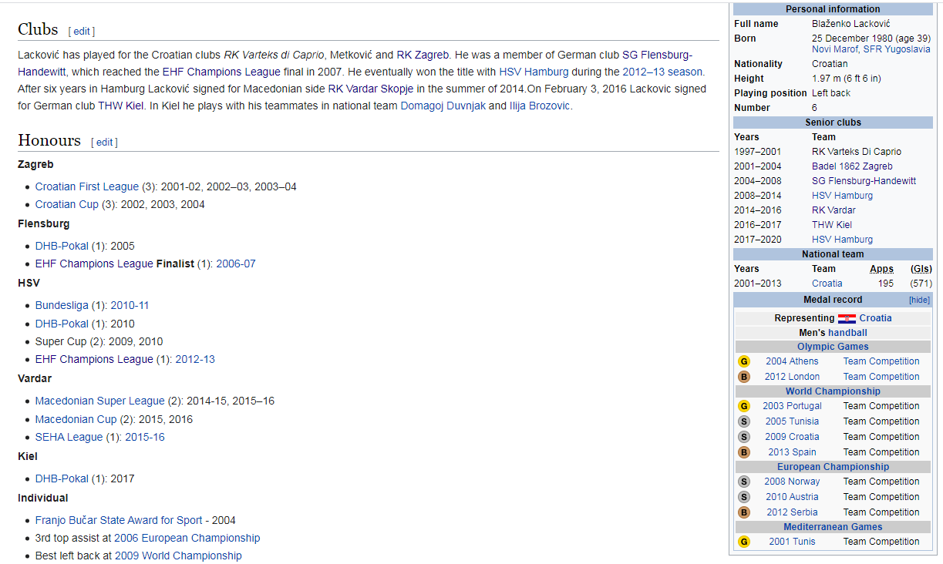Image resolution: width=943 pixels, height=564 pixels.
Task: Edit the Honours section
Action: point(104,143)
